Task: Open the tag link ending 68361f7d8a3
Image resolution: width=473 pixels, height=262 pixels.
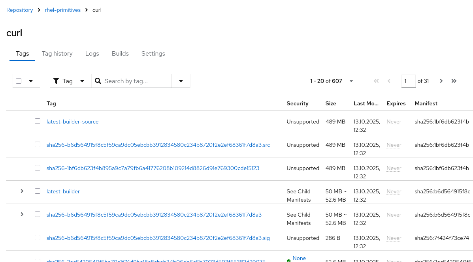Action: [154, 215]
